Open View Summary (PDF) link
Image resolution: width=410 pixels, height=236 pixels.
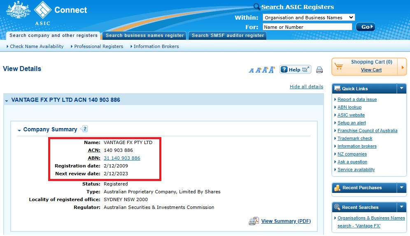click(x=286, y=221)
